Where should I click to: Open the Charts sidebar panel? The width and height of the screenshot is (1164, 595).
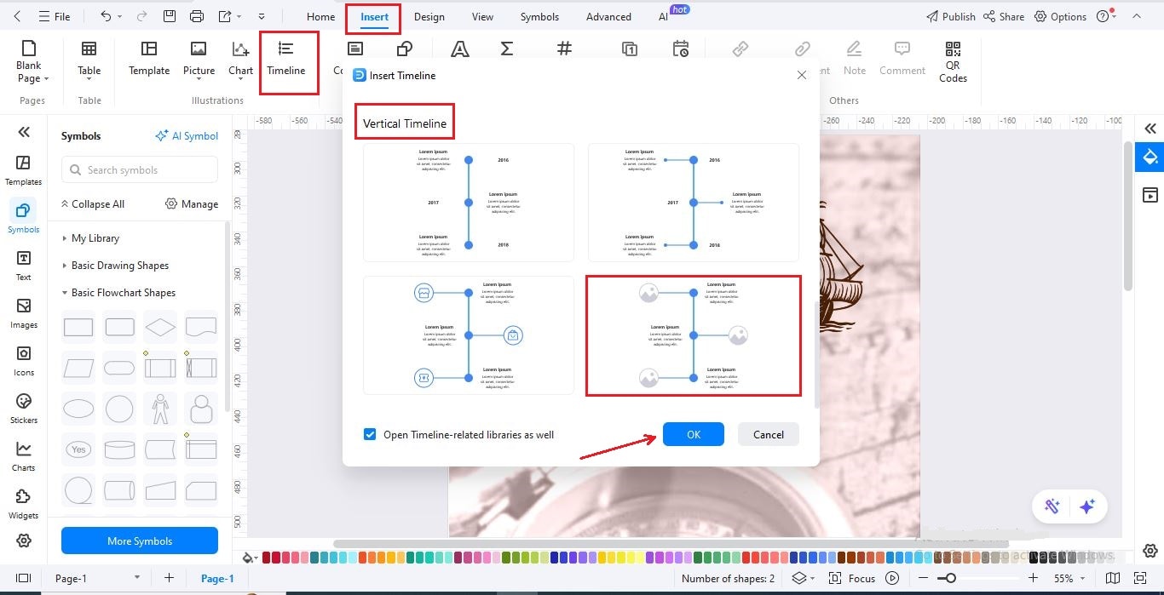coord(24,456)
